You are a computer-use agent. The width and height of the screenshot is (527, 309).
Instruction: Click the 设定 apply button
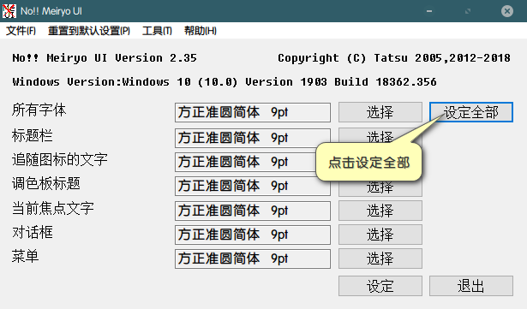point(380,286)
